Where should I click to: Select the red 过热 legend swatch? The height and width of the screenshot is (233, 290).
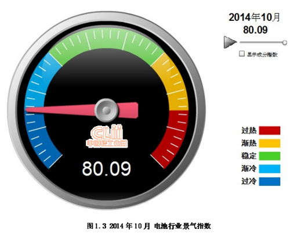click(x=270, y=130)
